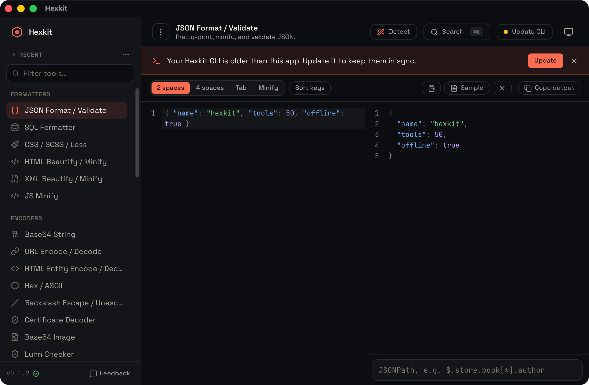
Task: Dismiss the CLI update banner
Action: click(574, 61)
